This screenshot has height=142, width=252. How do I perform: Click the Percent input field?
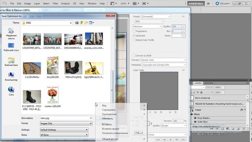click(x=178, y=121)
